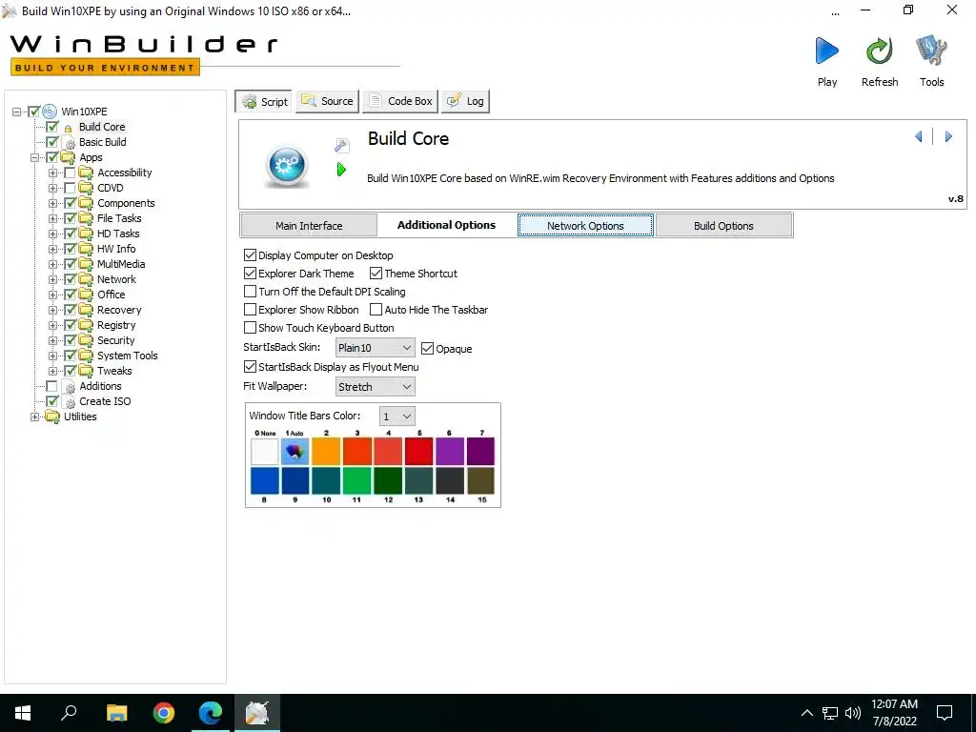Open the Windows Start menu
Screen dimensions: 976x732
coord(23,713)
